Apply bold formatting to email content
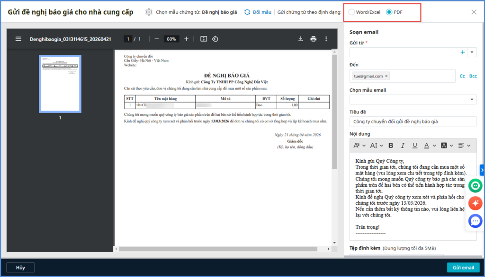485x277 pixels. pos(391,146)
